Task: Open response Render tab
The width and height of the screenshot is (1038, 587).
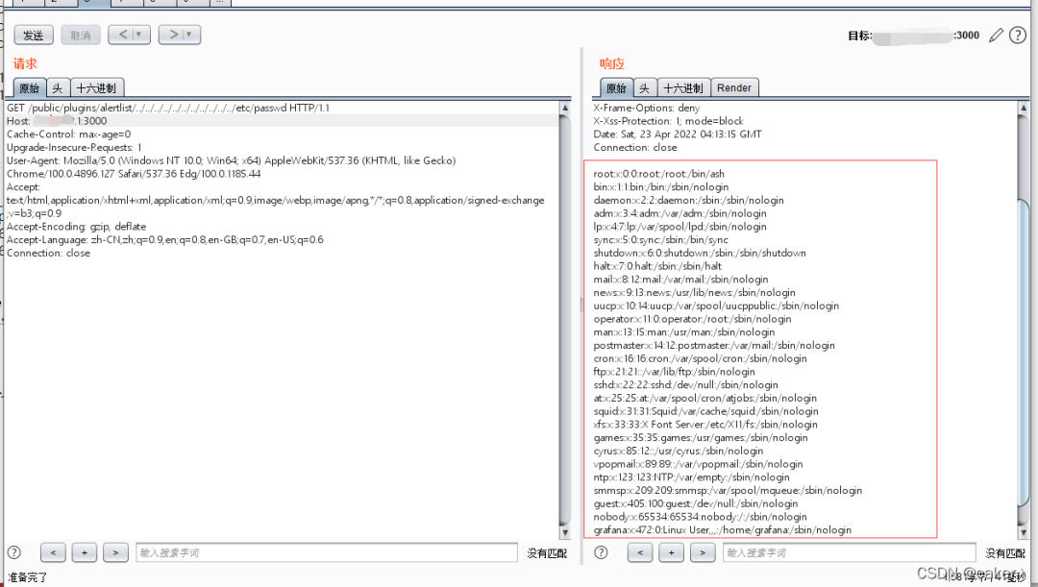Action: 734,88
